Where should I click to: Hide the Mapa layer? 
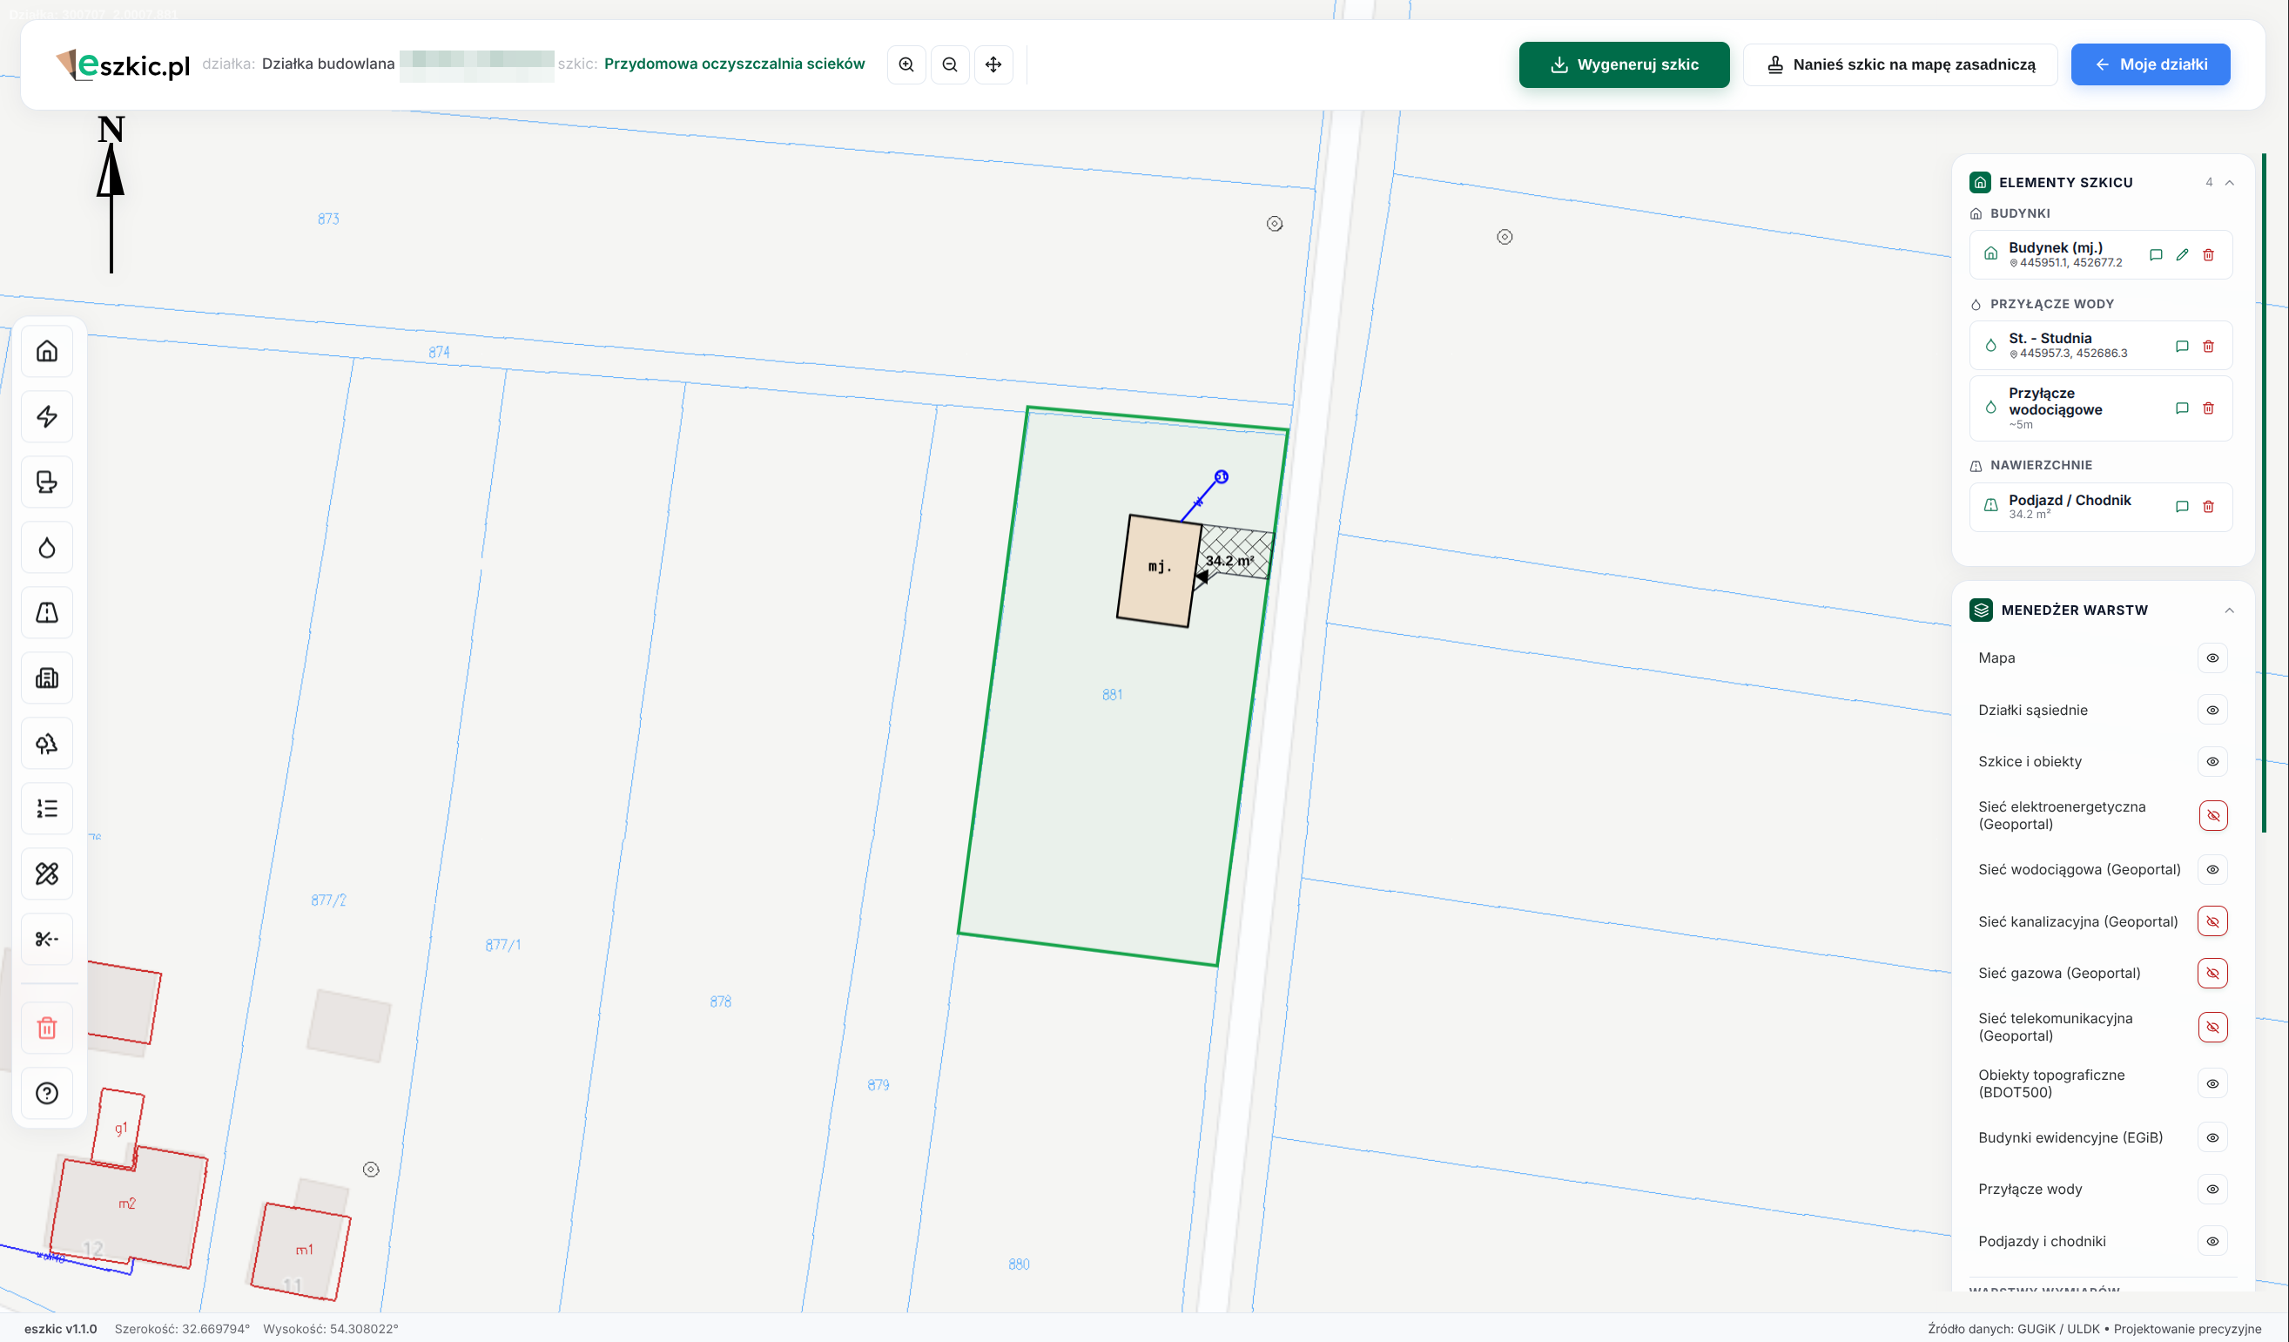(x=2212, y=658)
